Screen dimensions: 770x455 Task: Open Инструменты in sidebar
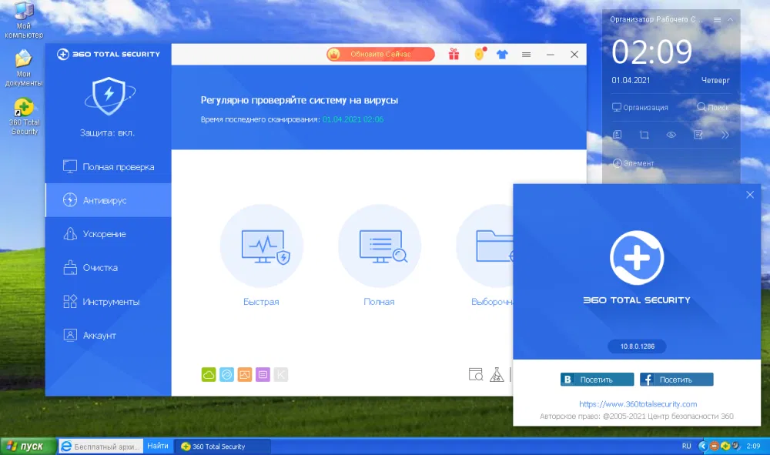pos(109,301)
